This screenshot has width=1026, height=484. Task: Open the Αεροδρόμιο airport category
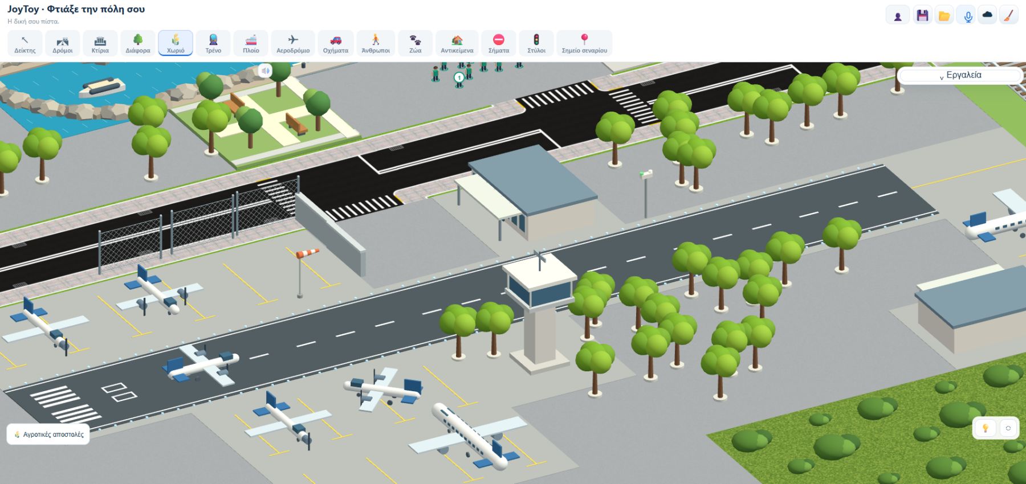point(293,43)
